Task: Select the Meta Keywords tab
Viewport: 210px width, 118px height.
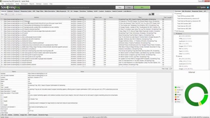Action: (x=61, y=11)
